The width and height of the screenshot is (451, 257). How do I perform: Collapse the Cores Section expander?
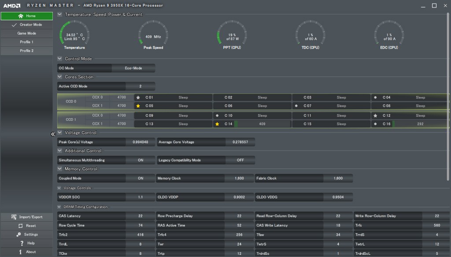[x=60, y=77]
